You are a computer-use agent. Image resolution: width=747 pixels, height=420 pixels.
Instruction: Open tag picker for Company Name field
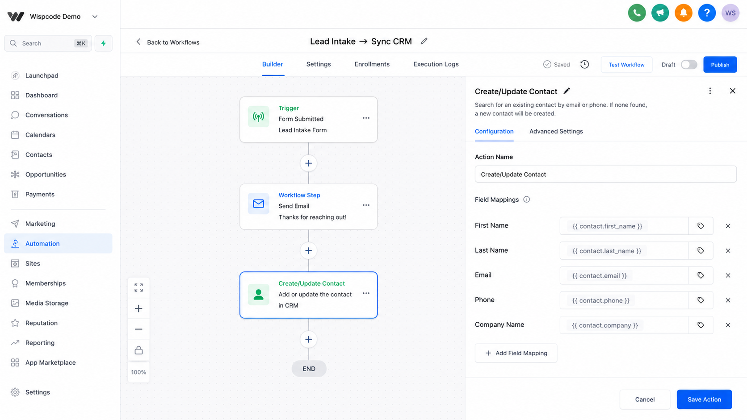(701, 325)
